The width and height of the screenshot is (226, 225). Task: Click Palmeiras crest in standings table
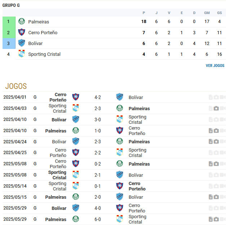(x=22, y=21)
